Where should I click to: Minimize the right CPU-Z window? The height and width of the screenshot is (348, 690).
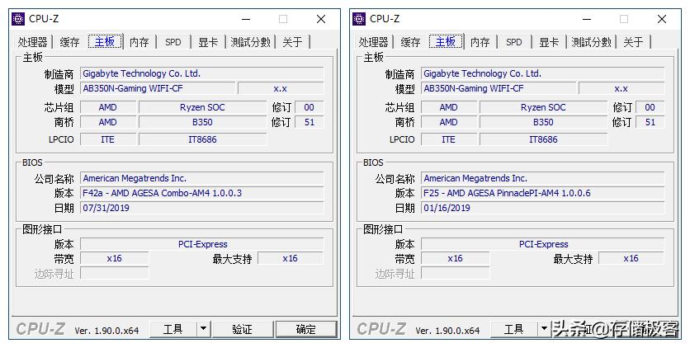587,19
